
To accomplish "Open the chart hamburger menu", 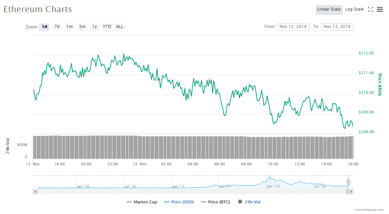I will (380, 9).
